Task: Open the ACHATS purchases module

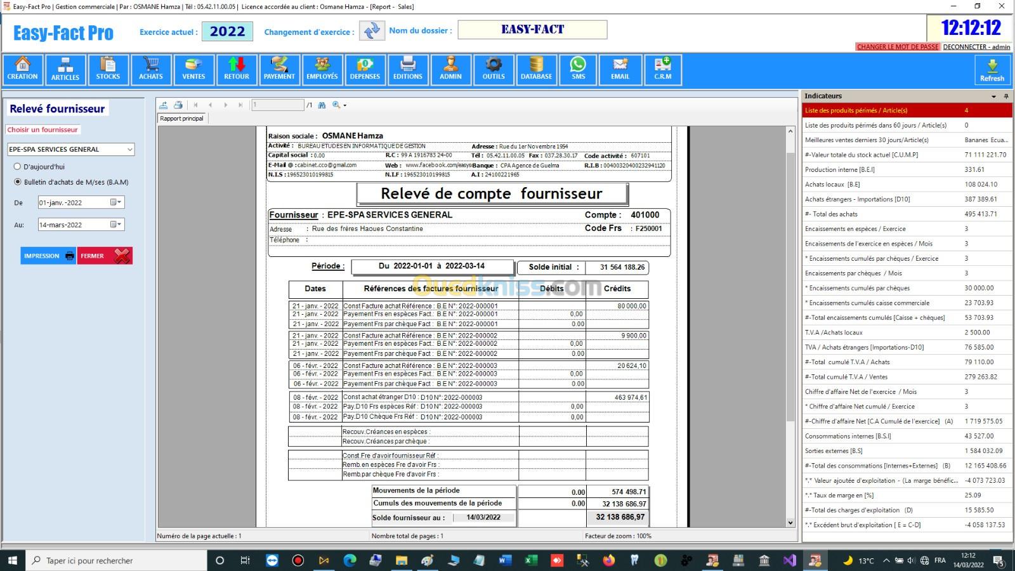Action: click(x=150, y=69)
